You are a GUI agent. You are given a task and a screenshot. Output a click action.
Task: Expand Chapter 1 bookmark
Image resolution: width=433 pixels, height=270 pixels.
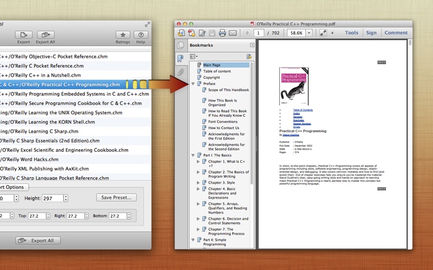pyautogui.click(x=198, y=161)
